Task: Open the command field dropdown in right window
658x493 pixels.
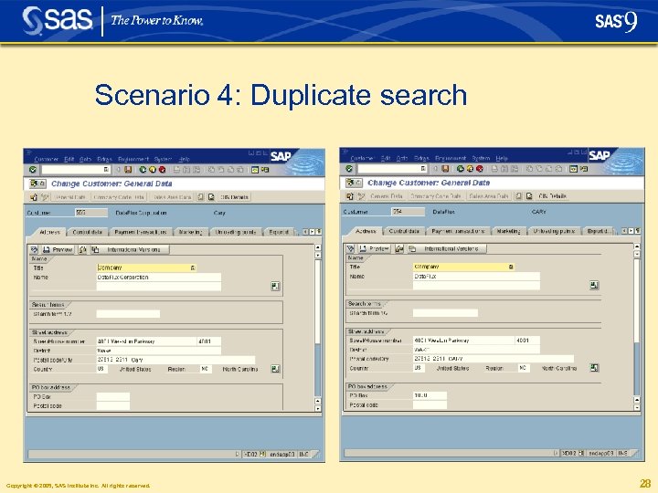Action: 423,169
